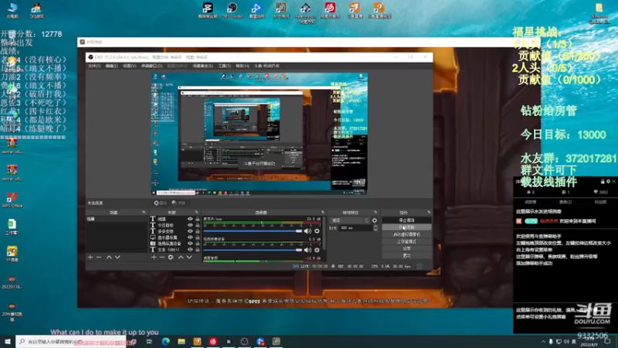Open the 渐变 transition type dropdown
Viewport: 618px width, 348px height.
(x=350, y=220)
